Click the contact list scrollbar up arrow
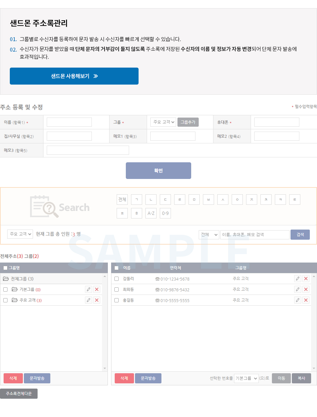This screenshot has height=417, width=317. pyautogui.click(x=314, y=276)
